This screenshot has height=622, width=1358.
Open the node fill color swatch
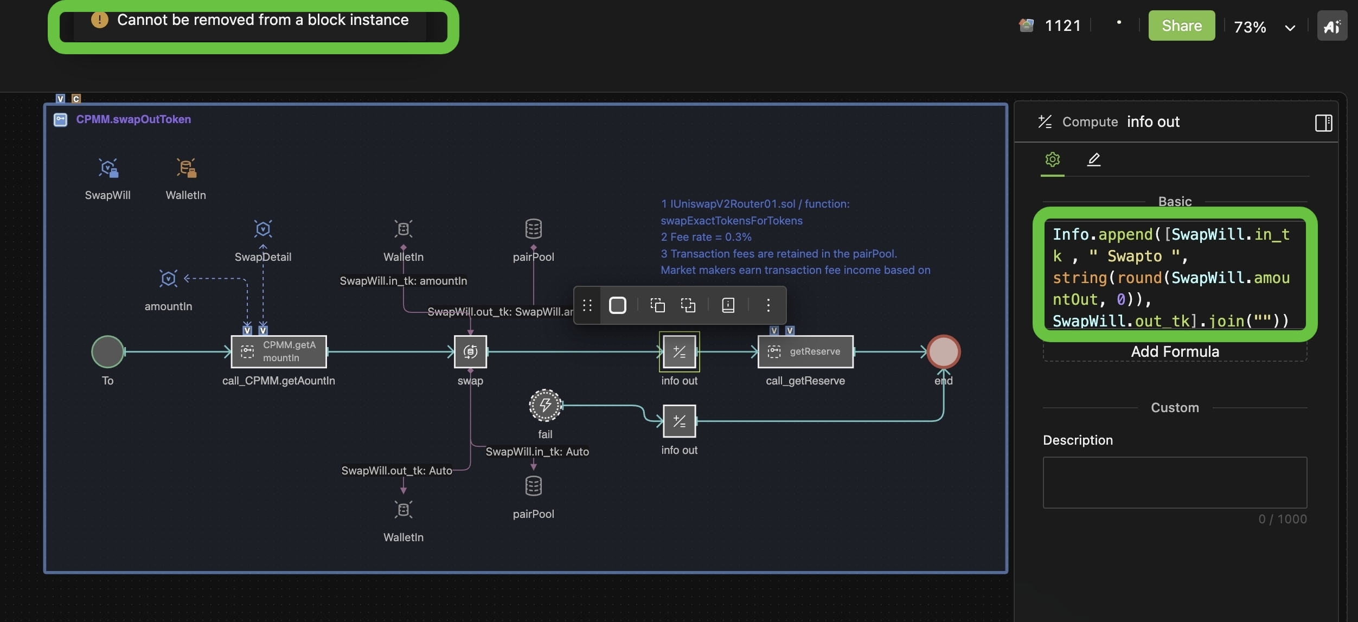pyautogui.click(x=618, y=305)
